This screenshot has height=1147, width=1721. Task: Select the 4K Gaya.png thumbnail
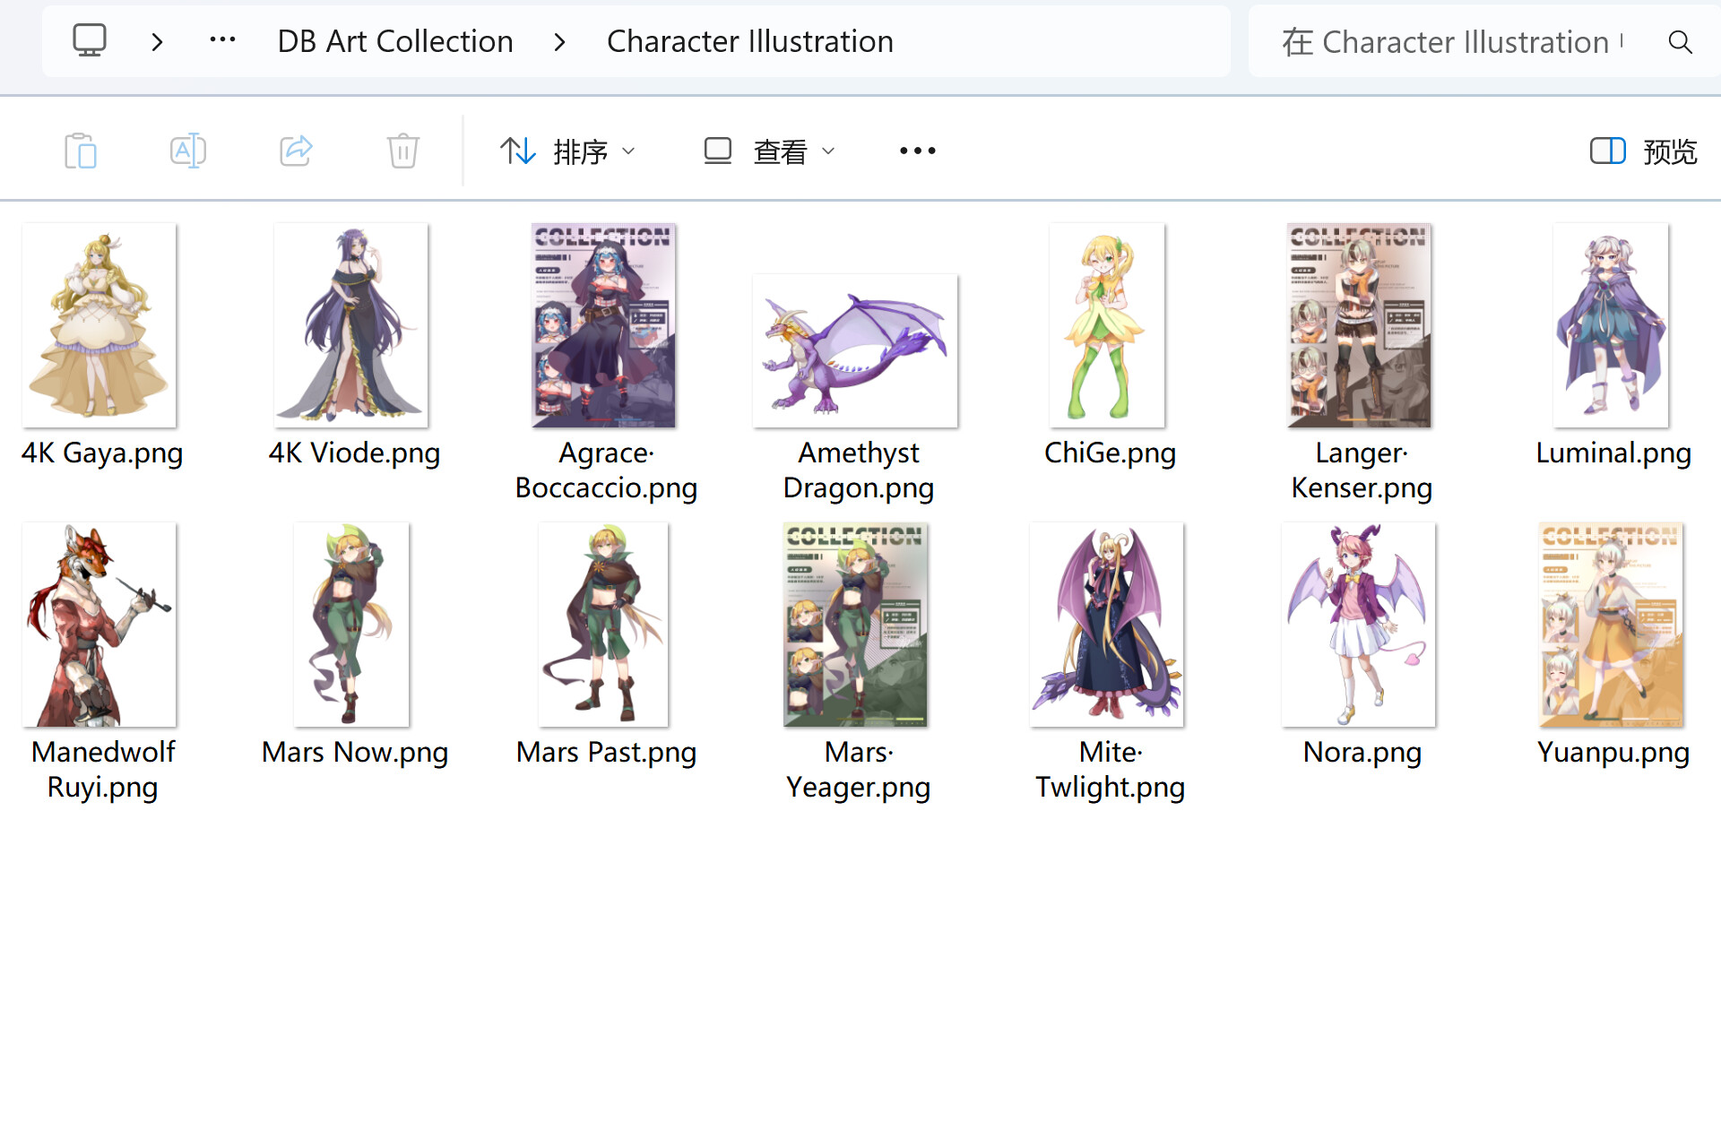click(99, 324)
